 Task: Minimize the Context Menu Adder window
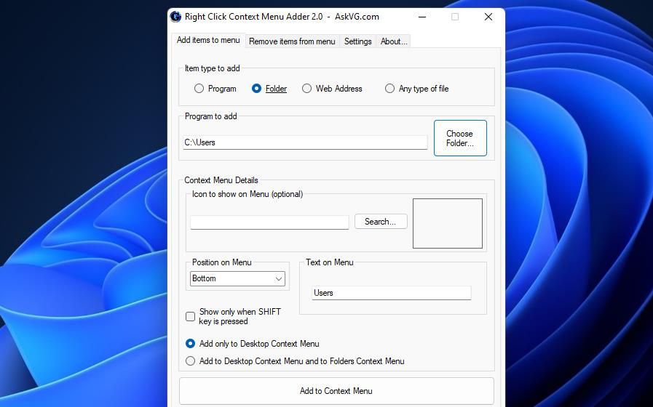[x=422, y=17]
